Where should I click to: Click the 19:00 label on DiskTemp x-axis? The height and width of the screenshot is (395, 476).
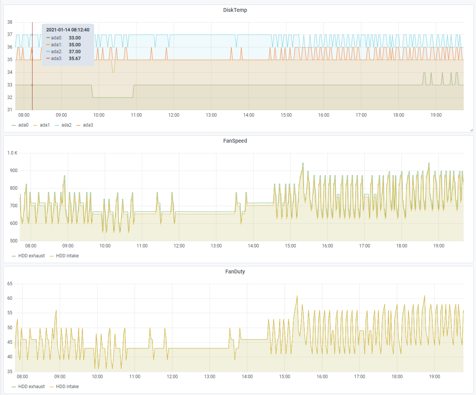tap(436, 115)
